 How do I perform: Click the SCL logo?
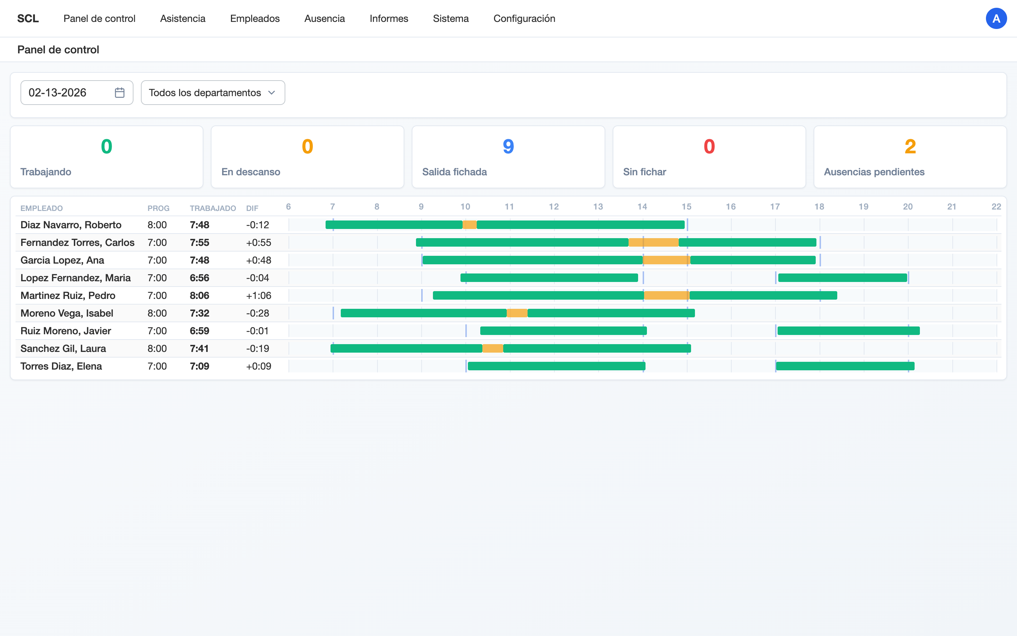point(28,18)
